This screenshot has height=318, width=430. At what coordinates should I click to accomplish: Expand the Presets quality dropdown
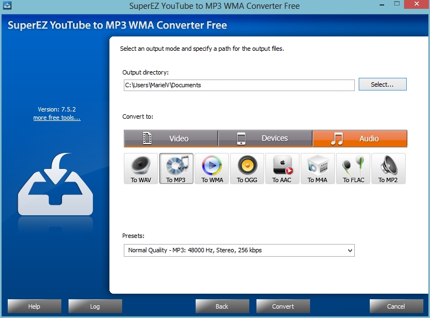coord(239,251)
